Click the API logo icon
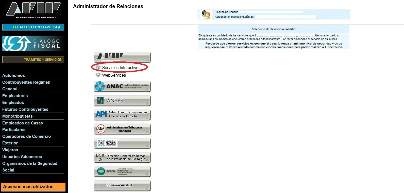The image size is (404, 193). coord(101,114)
